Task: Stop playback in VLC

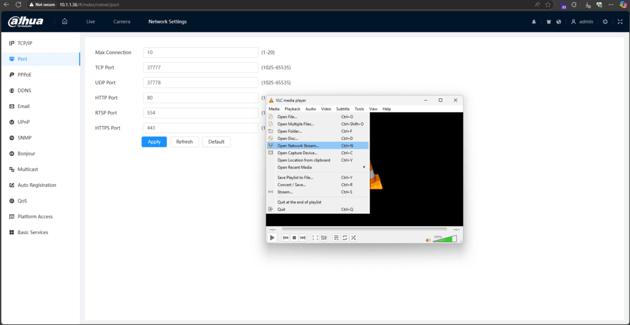Action: 294,238
